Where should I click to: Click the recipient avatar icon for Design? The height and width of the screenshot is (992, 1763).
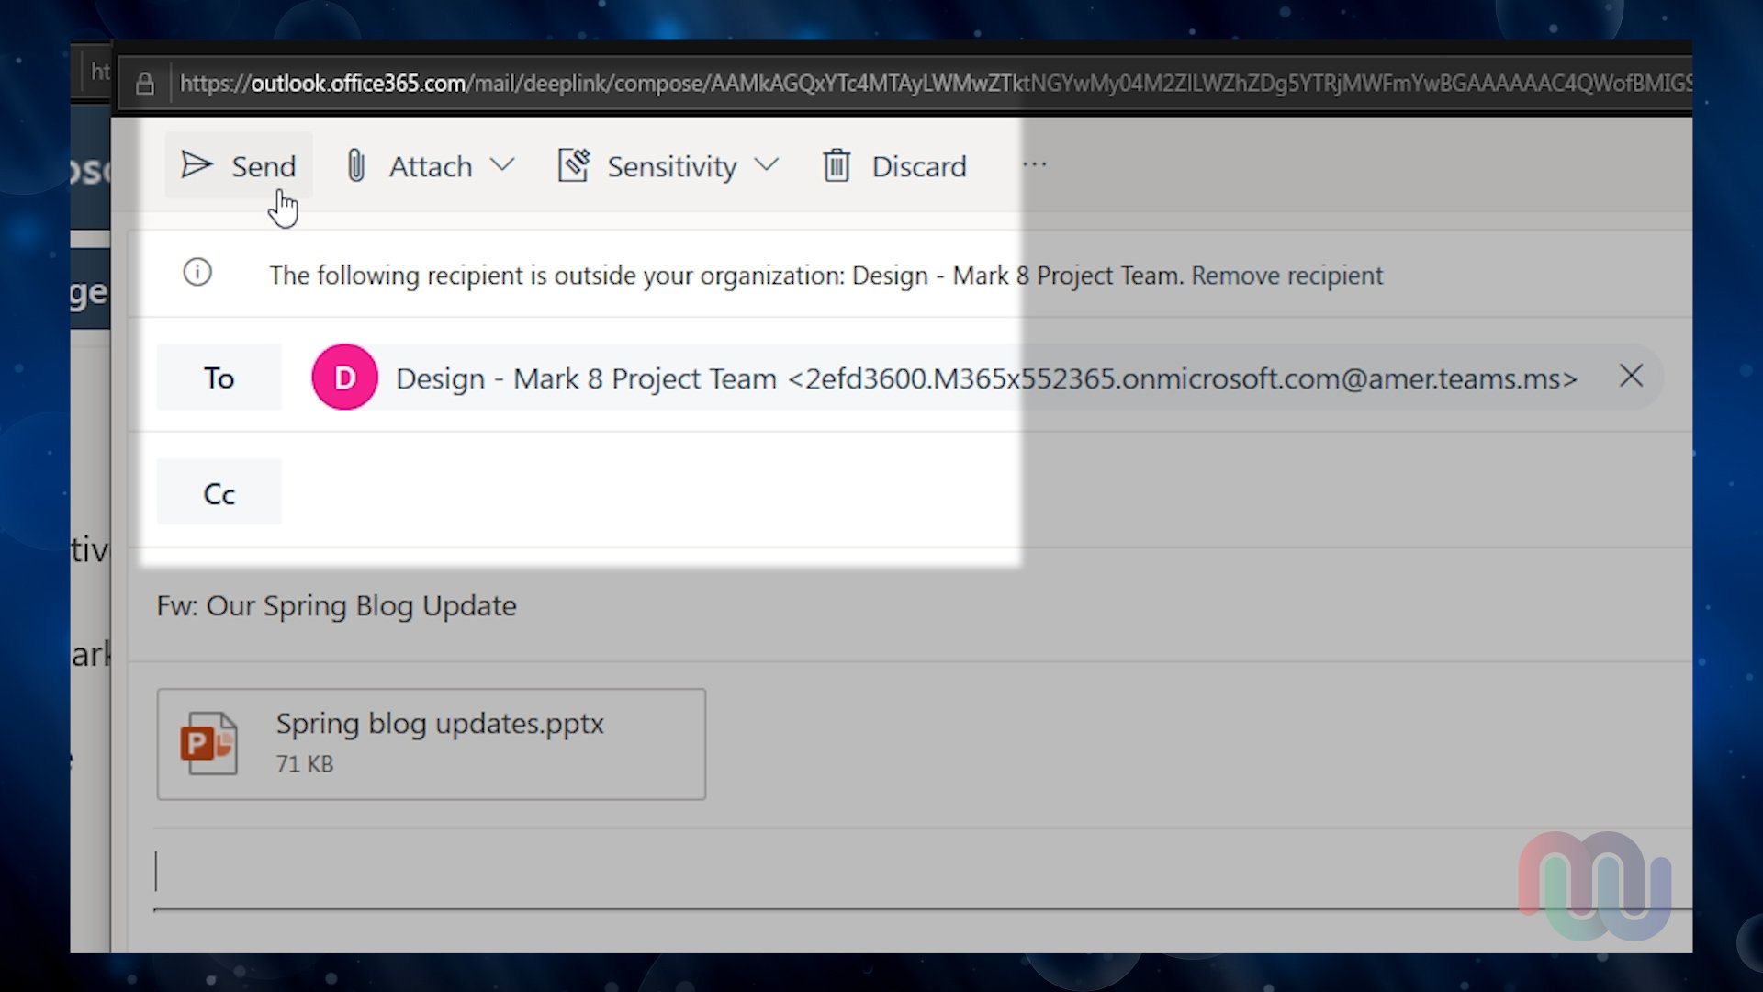(x=342, y=377)
